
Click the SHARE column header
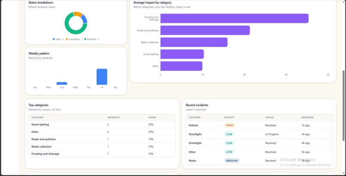152,117
